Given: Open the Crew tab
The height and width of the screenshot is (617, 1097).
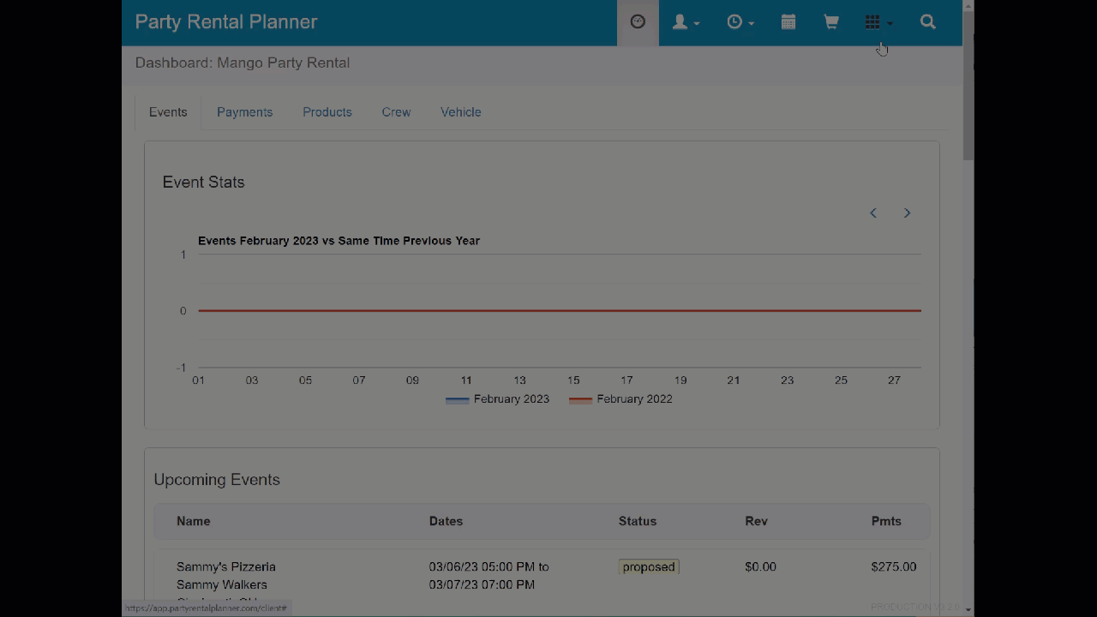Looking at the screenshot, I should point(396,112).
